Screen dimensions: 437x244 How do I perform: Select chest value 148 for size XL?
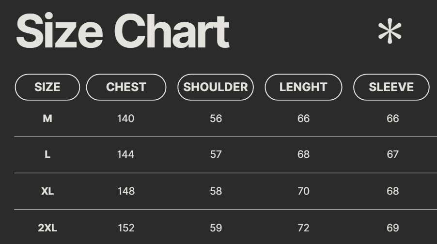click(126, 191)
